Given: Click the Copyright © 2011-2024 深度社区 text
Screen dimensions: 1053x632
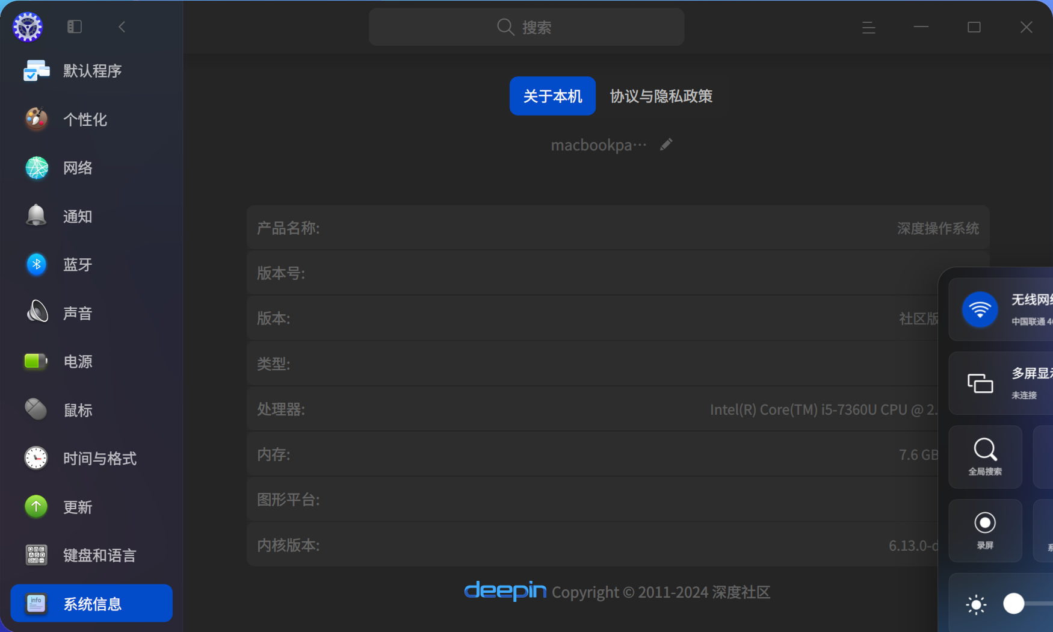Looking at the screenshot, I should pos(661,592).
